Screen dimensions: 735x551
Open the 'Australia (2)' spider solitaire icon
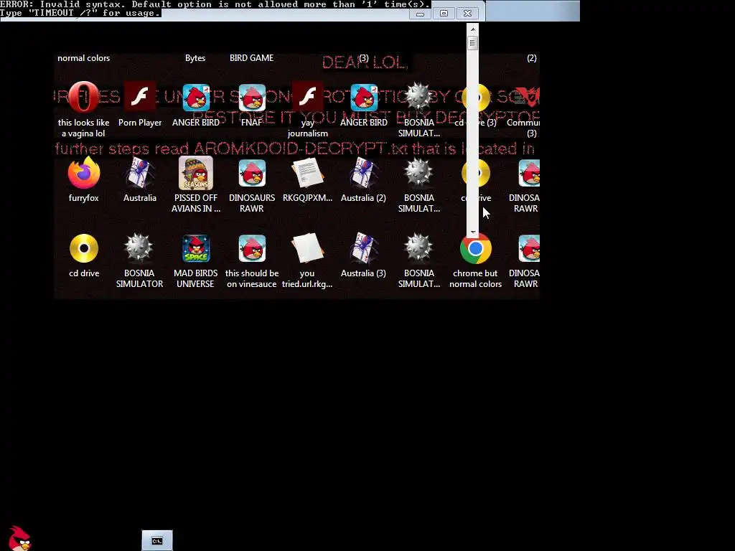(364, 173)
